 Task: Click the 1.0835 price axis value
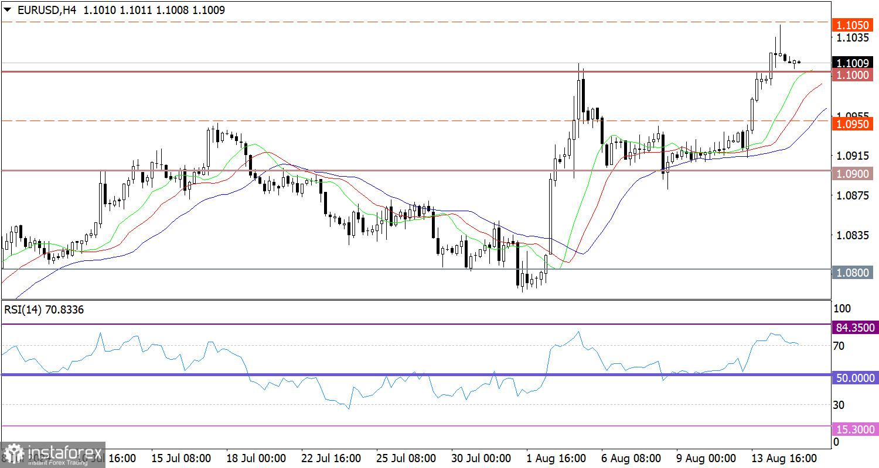pos(851,235)
